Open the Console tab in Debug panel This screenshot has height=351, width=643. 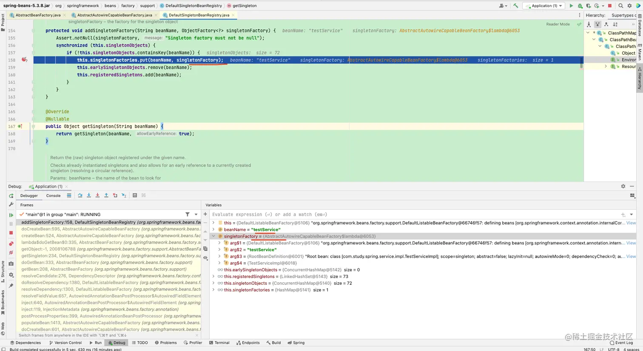click(x=53, y=196)
